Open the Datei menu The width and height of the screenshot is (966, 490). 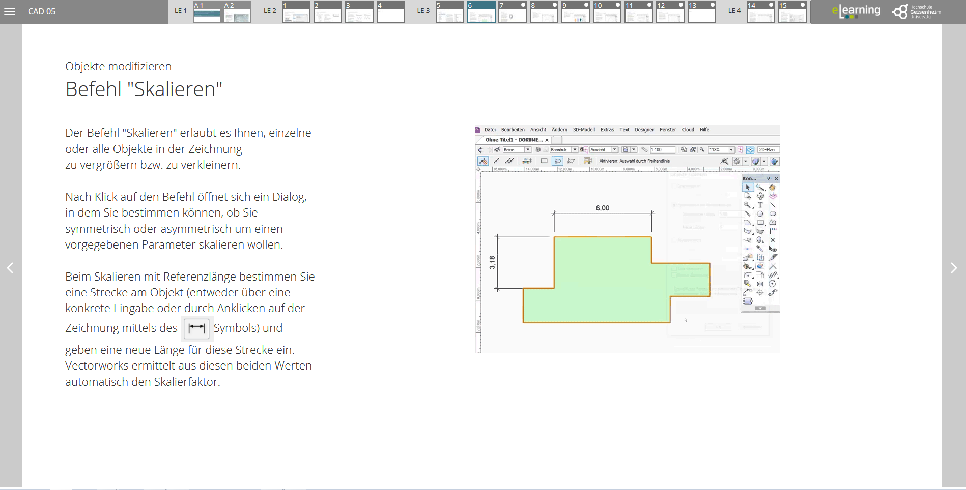click(490, 130)
